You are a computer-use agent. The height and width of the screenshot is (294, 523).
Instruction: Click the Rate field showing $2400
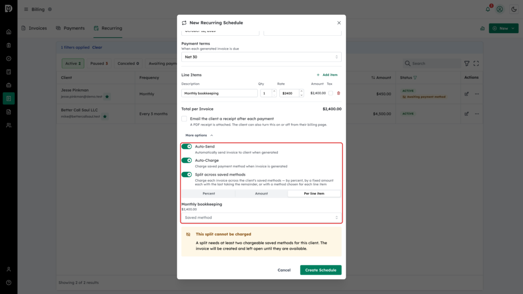pyautogui.click(x=289, y=93)
